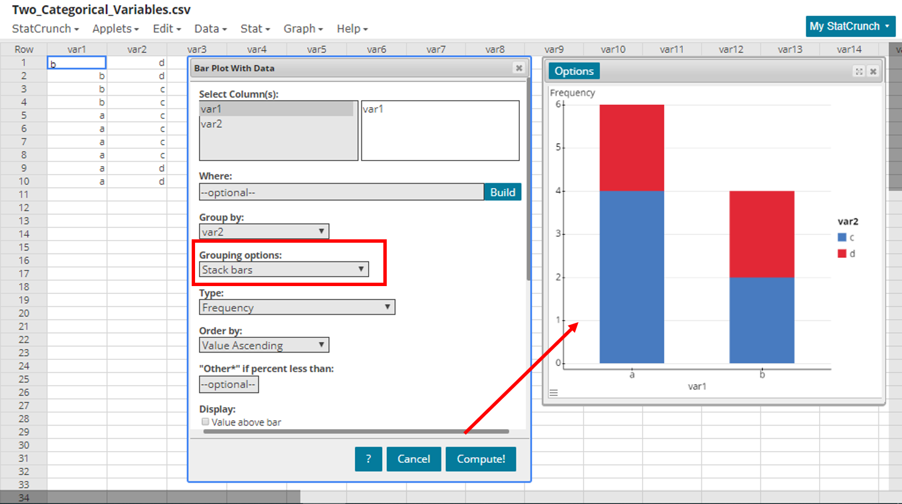Enable the Value above bar checkbox
This screenshot has width=902, height=504.
point(205,422)
